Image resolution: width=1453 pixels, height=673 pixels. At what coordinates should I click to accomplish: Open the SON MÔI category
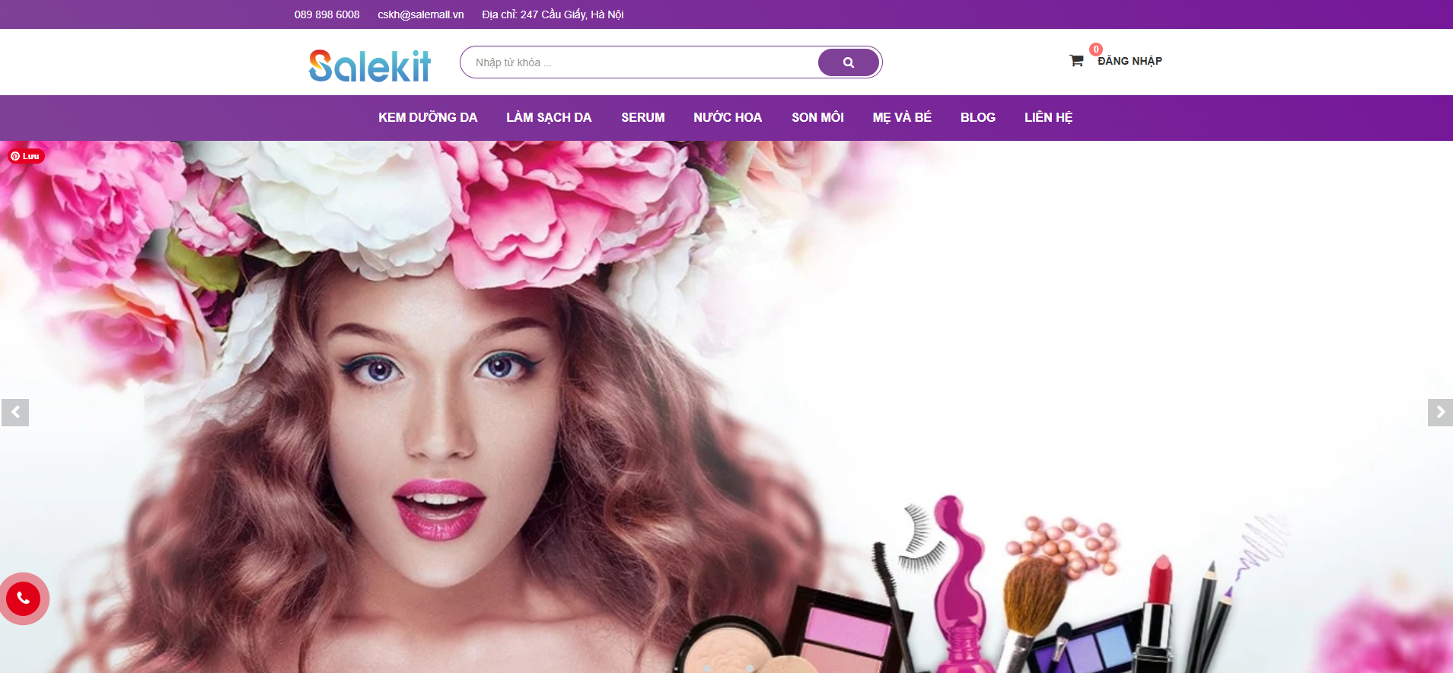tap(817, 118)
